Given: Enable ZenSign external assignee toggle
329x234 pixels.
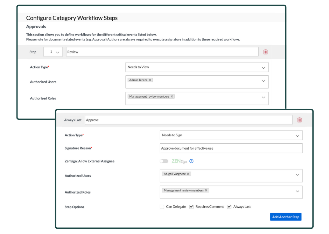Looking at the screenshot, I should (164, 161).
